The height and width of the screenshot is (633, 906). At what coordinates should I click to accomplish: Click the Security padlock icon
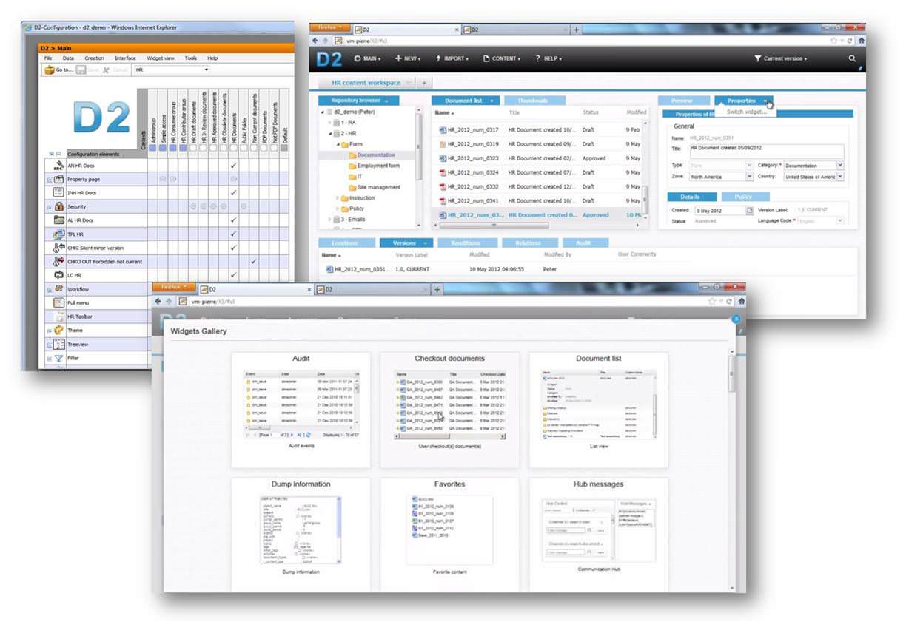(58, 207)
